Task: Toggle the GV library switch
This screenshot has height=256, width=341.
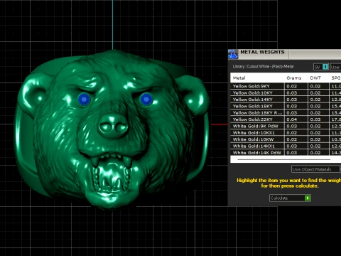Action: [x=321, y=67]
